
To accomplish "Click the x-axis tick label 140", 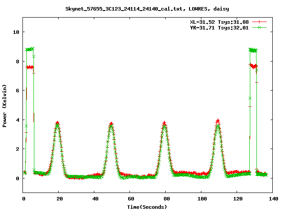I will click(x=272, y=199).
